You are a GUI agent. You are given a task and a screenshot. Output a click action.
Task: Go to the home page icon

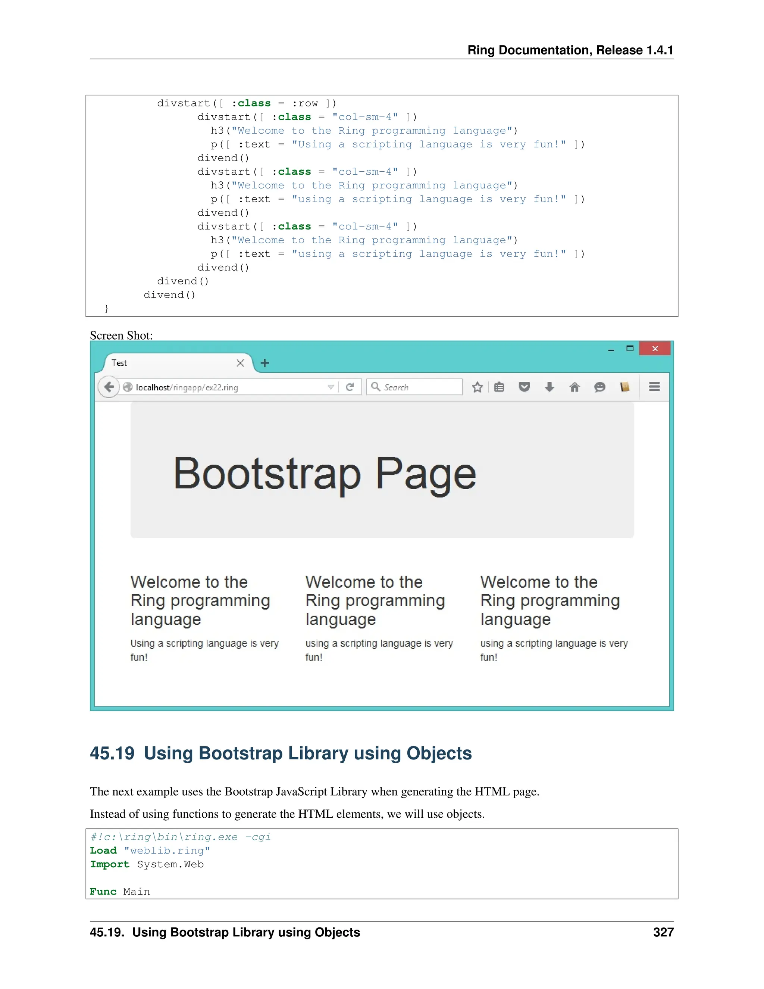574,387
